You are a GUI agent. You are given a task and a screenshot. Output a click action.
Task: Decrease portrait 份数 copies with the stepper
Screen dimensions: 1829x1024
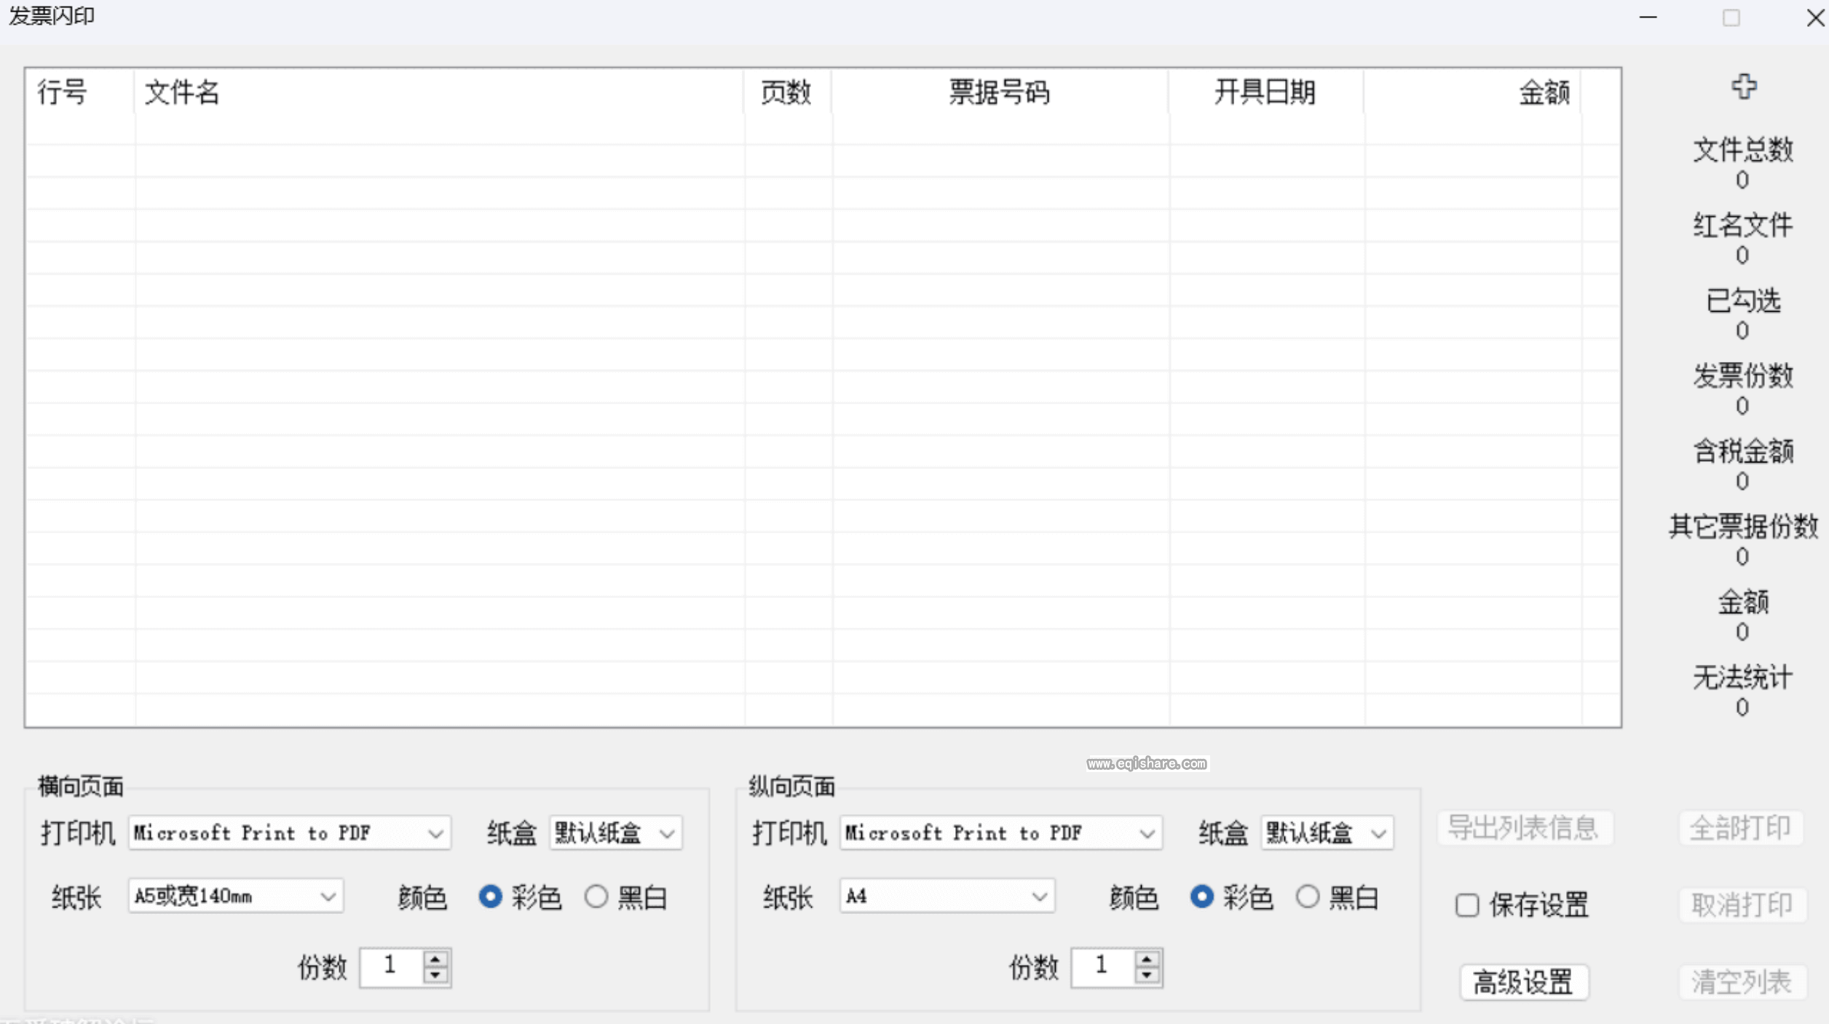click(x=1148, y=976)
